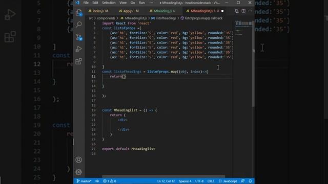The image size is (328, 184).
Task: Open Problems via errors and warnings count
Action: tap(109, 181)
